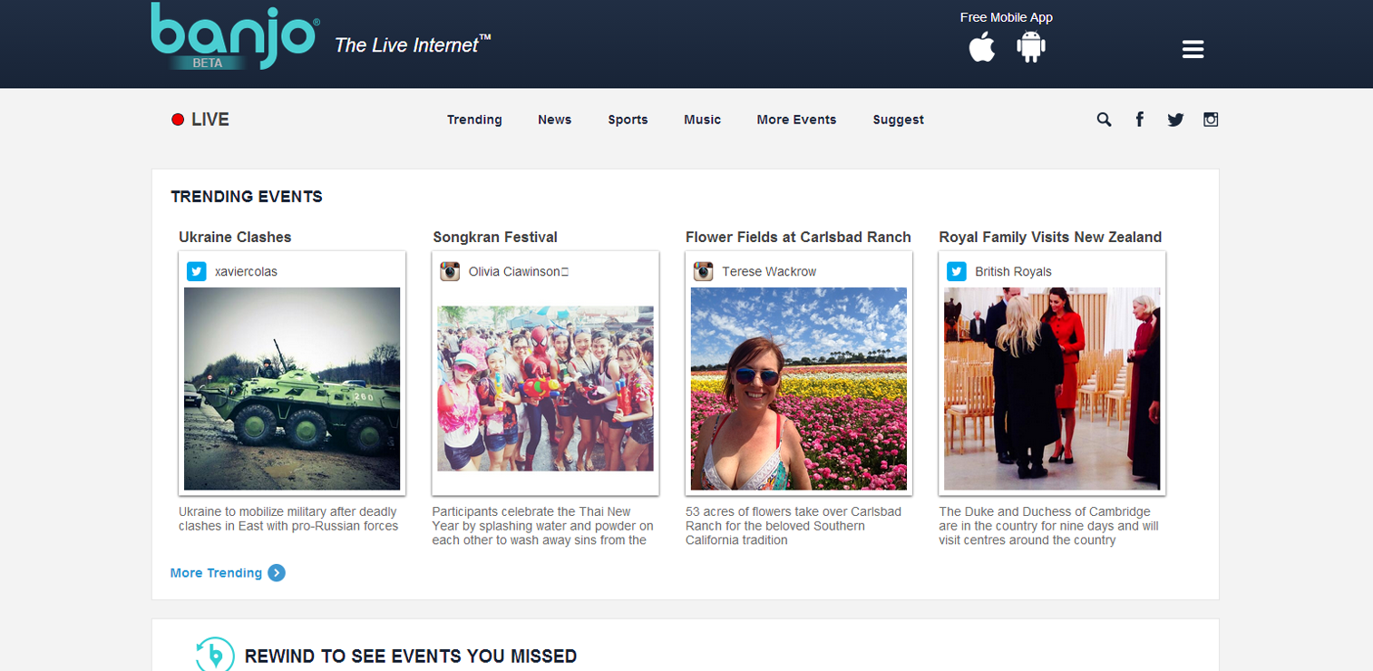View the Flower Fields Carlsbad Ranch photo
1373x671 pixels.
click(798, 388)
